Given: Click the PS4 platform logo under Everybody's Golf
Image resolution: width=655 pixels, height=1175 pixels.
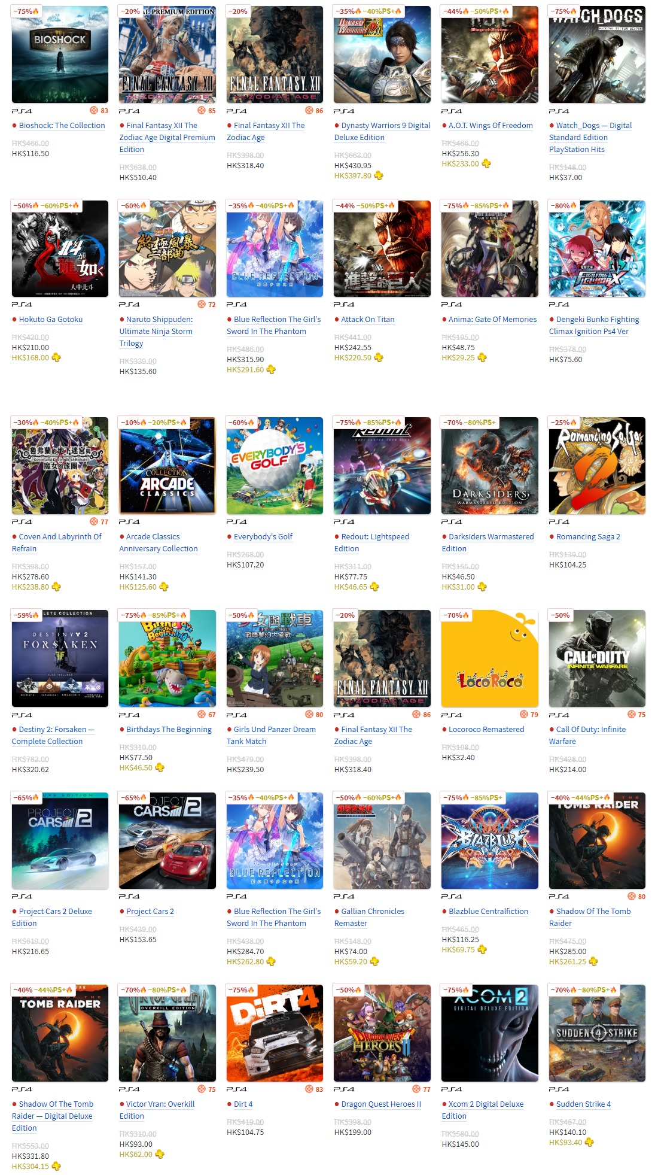Looking at the screenshot, I should pos(237,522).
